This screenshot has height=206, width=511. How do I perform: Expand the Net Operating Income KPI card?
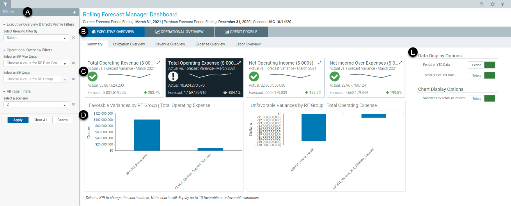pos(320,63)
